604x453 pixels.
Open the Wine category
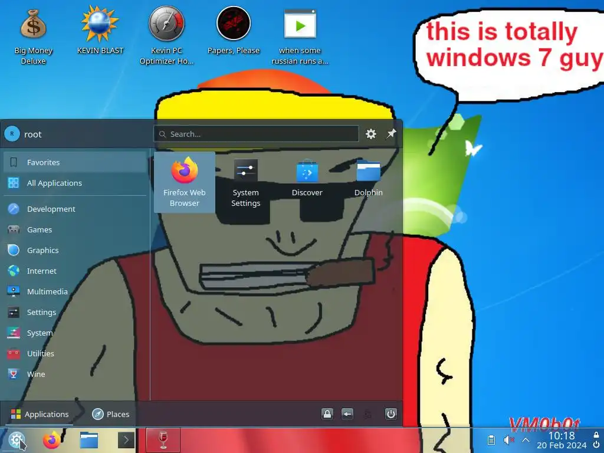pyautogui.click(x=75, y=374)
